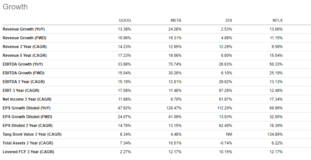Click the GOOG ticker column header
This screenshot has width=311, height=160.
pyautogui.click(x=125, y=20)
